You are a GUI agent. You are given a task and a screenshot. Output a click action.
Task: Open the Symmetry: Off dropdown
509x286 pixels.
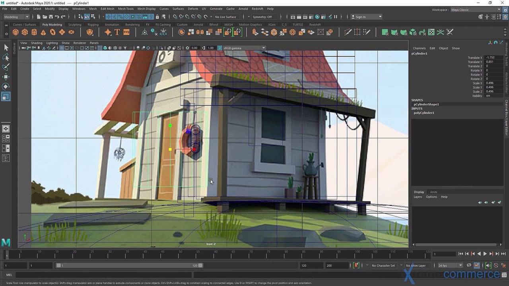point(264,17)
